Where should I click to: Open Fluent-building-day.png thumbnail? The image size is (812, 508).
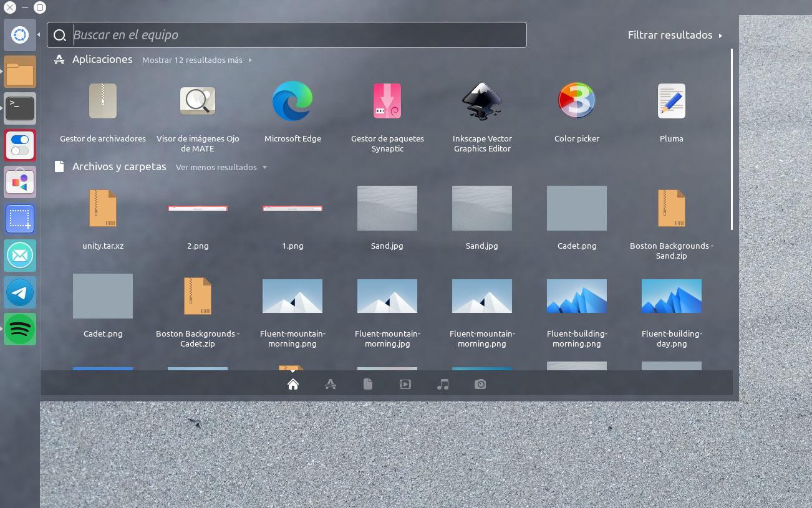pos(672,296)
